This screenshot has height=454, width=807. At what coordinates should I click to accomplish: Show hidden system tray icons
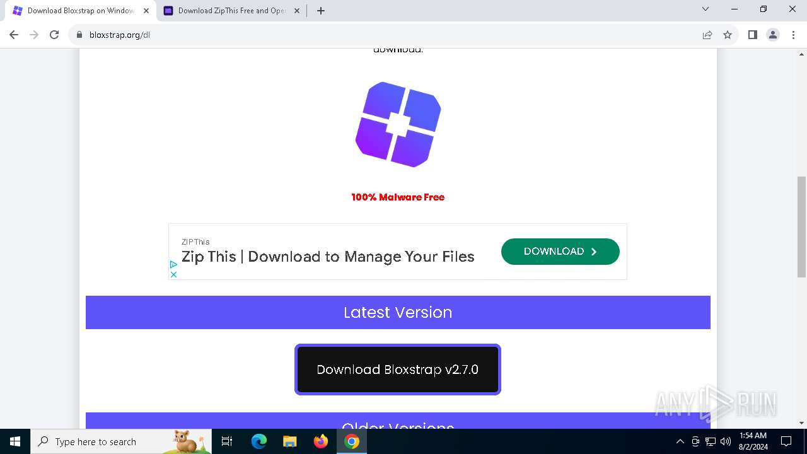point(680,441)
